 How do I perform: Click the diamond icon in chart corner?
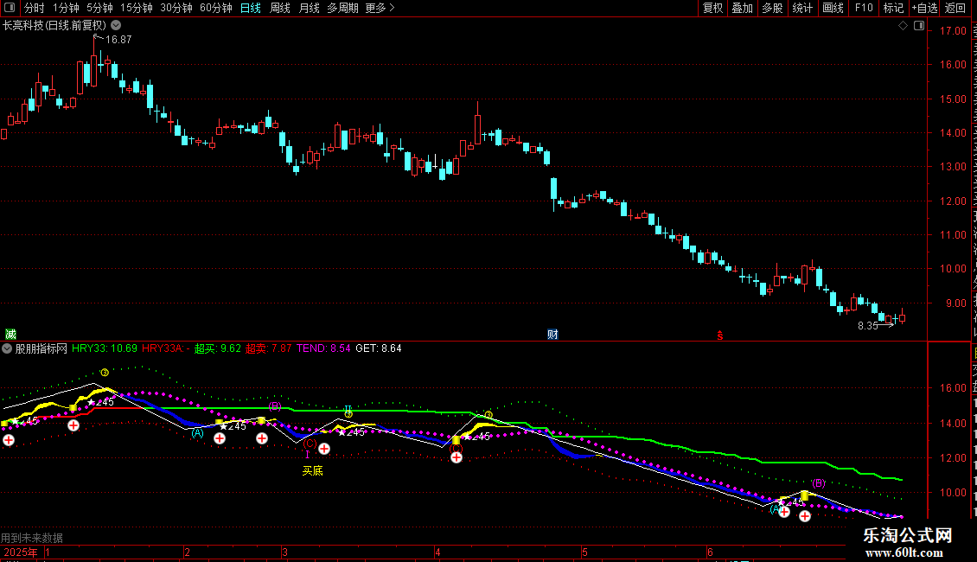tap(903, 26)
